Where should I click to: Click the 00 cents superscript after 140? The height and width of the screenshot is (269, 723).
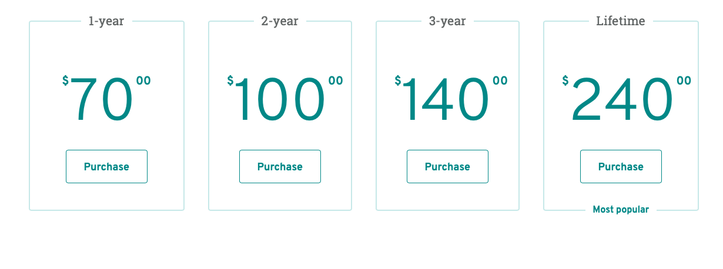500,81
